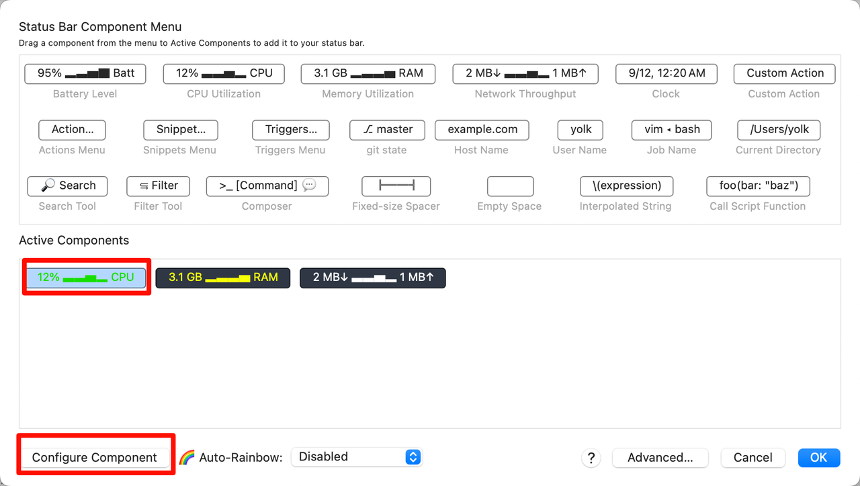Open help with the question mark button
The height and width of the screenshot is (486, 860).
(x=591, y=458)
